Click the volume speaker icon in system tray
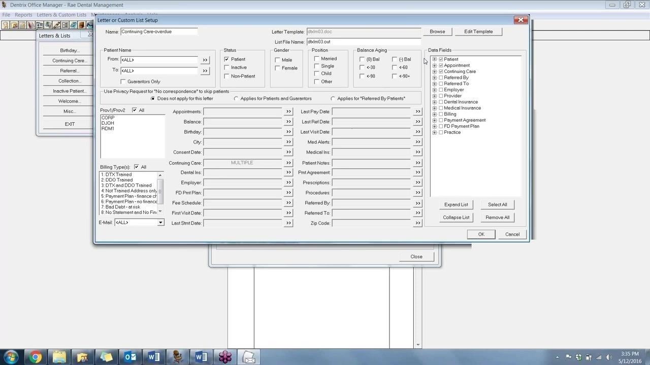Viewport: 650px width, 365px height. 610,357
